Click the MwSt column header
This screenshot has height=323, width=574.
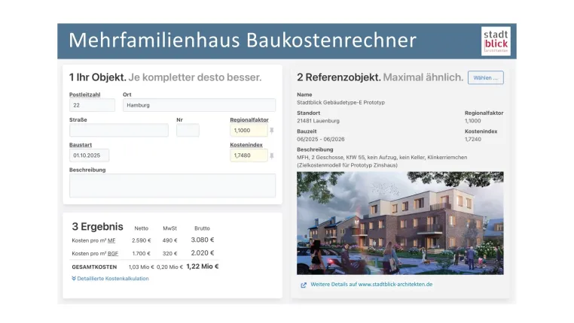coord(169,228)
